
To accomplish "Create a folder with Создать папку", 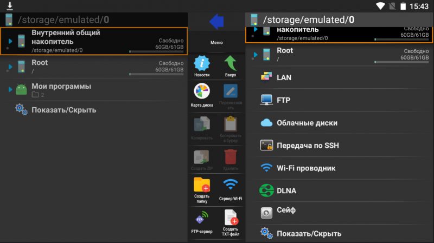I will (202, 185).
